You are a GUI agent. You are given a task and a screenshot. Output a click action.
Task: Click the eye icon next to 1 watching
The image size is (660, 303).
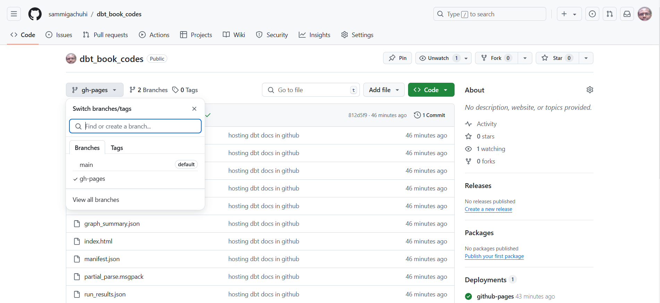point(468,149)
